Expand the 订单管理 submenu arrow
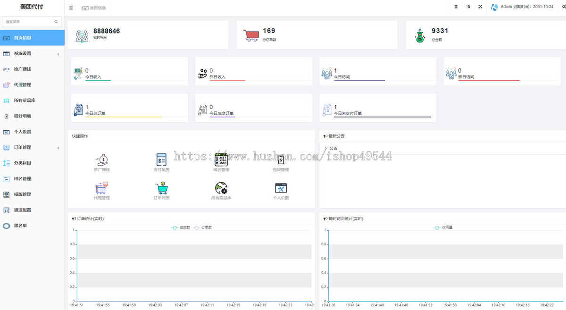The image size is (566, 310). coord(58,148)
